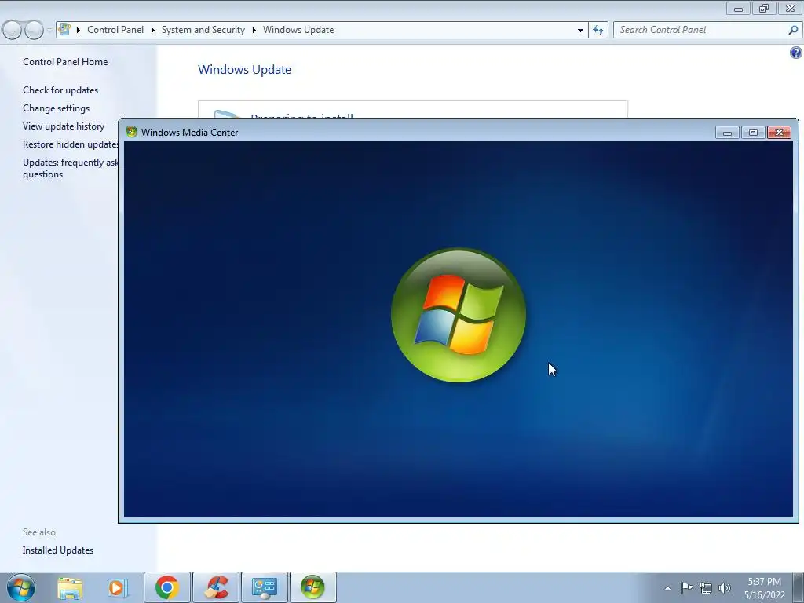Go to Control Panel breadcrumb
804x603 pixels.
115,30
